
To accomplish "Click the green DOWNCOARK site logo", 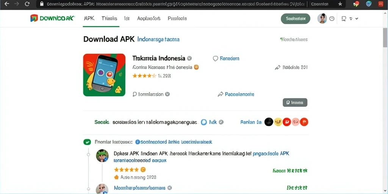I will 52,18.
